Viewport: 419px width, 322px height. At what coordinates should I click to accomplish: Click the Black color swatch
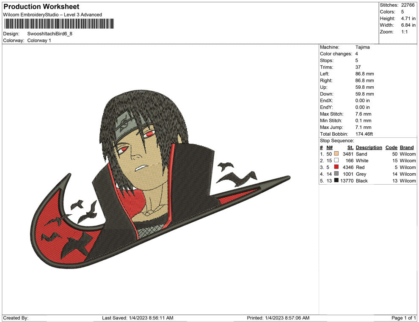(336, 180)
